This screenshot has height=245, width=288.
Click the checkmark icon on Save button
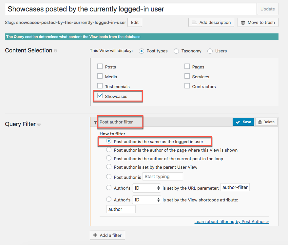(238, 122)
